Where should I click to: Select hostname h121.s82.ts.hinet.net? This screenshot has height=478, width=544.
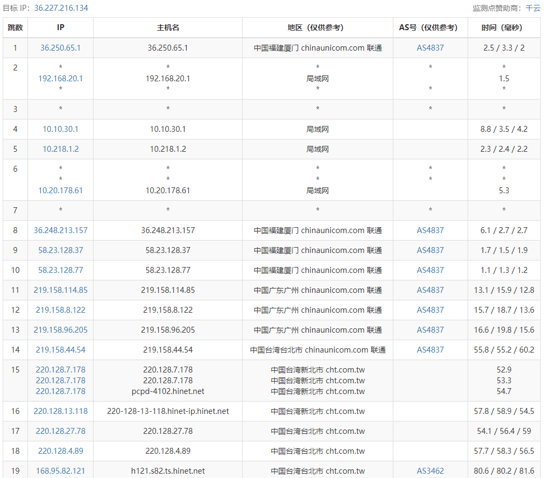[168, 471]
